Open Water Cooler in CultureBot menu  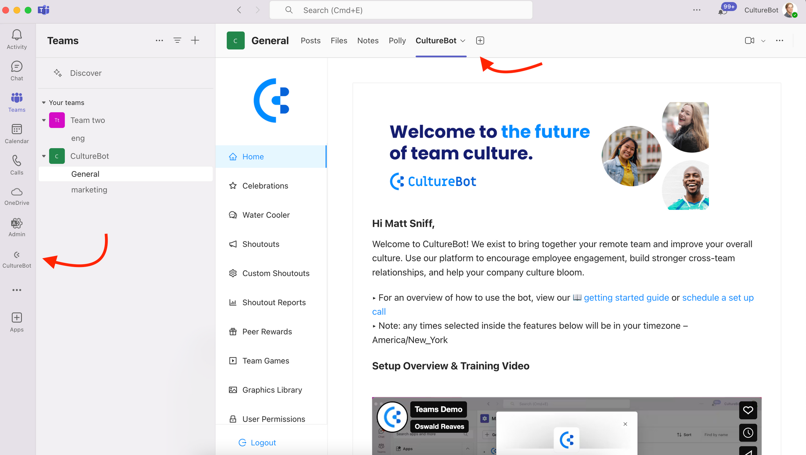271,215
